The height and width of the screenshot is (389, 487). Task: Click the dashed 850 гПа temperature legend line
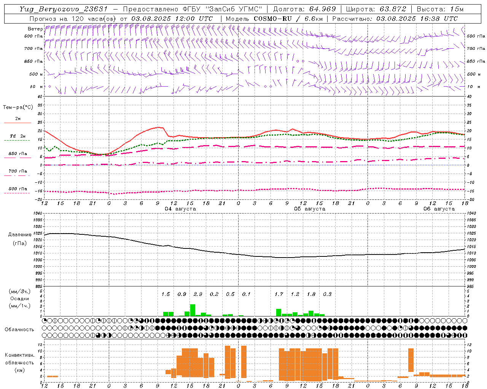tap(18, 158)
